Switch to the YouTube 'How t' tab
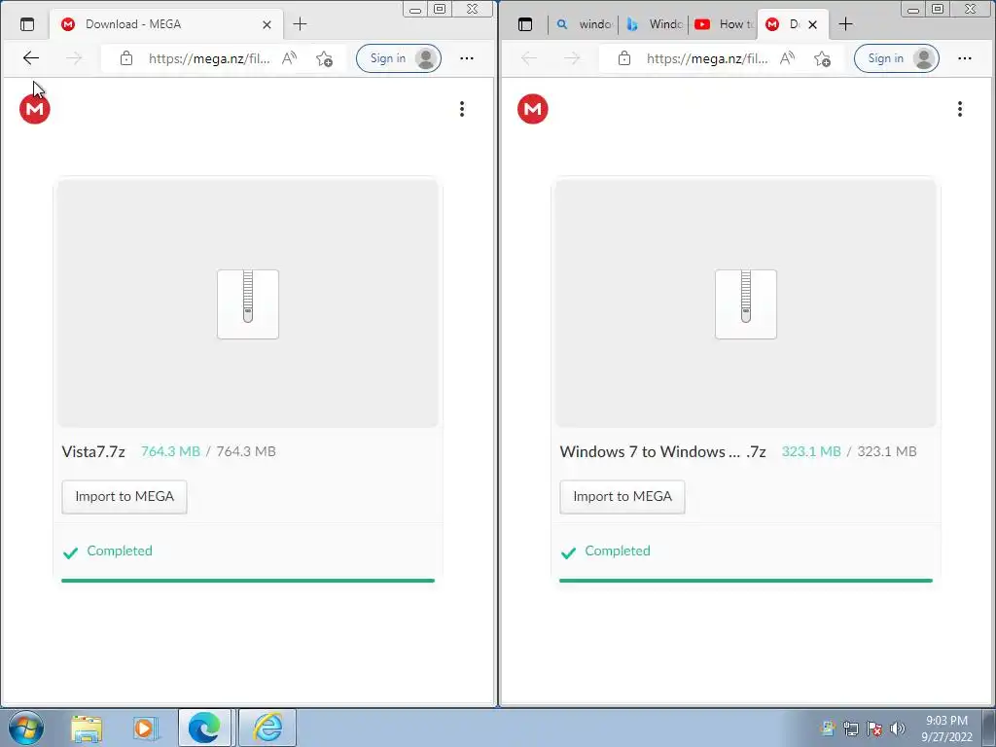 (x=724, y=24)
